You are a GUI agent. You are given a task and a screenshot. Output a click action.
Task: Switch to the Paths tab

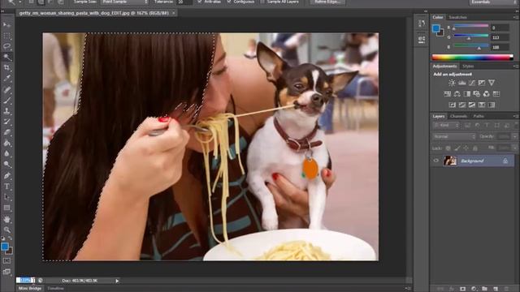click(x=479, y=116)
